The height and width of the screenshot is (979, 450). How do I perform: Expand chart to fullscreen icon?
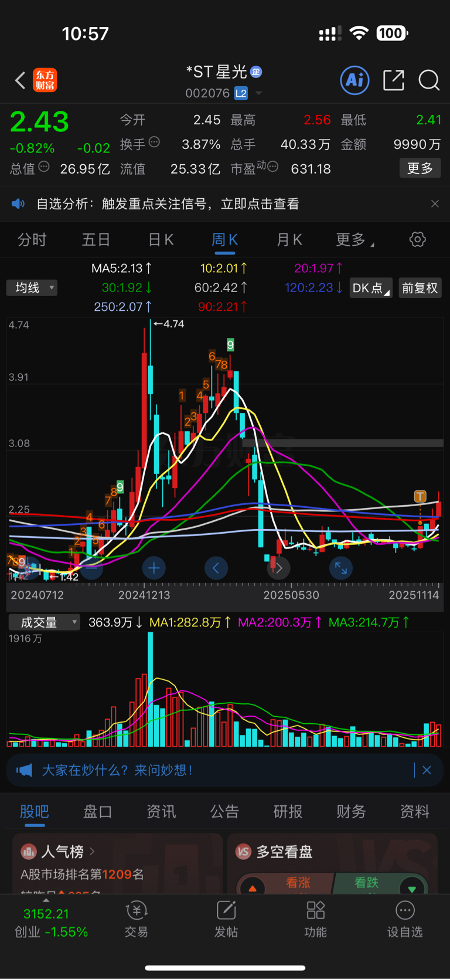coord(341,568)
